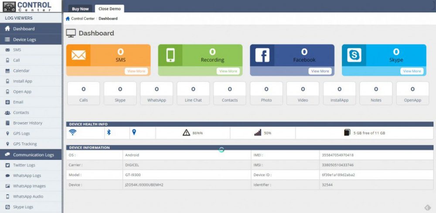This screenshot has width=436, height=213.
Task: Click the signal strength bars icon
Action: pos(258,133)
